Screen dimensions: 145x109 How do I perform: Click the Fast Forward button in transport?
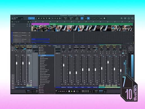coord(63,91)
